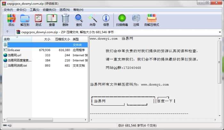Click the 当易网说明.txt document icon
Viewport: 224px width, 130px height.
(x=5, y=65)
